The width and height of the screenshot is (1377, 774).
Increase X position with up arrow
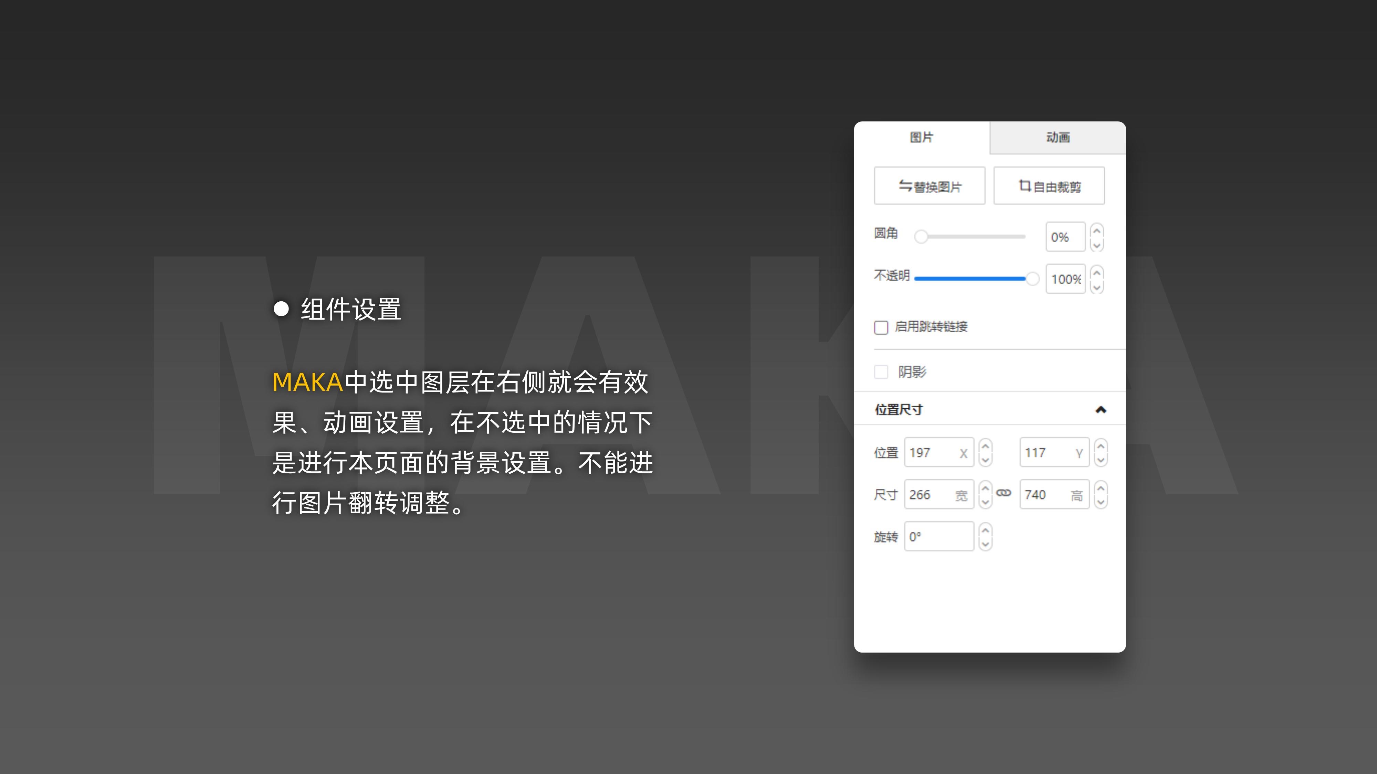coord(986,446)
